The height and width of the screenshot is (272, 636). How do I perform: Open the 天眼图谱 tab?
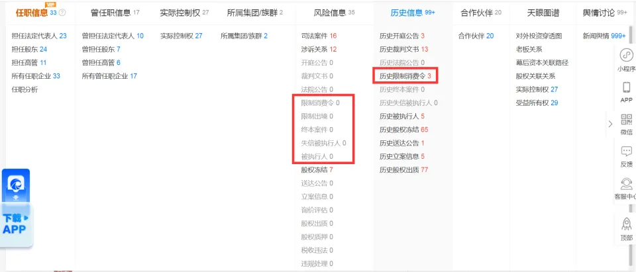(543, 13)
